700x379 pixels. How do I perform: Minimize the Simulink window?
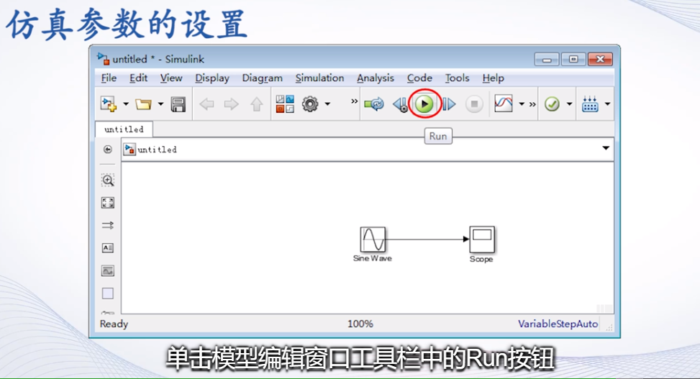tap(547, 59)
